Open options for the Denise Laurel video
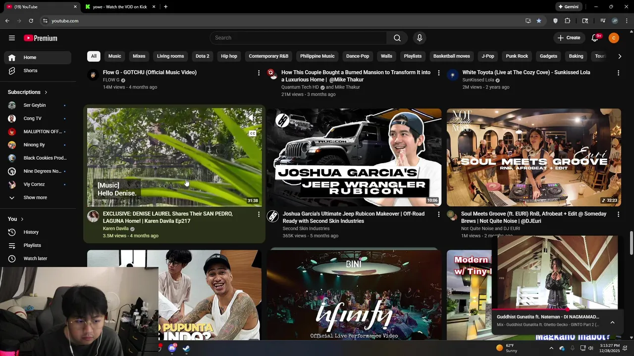This screenshot has width=634, height=356. [x=259, y=214]
